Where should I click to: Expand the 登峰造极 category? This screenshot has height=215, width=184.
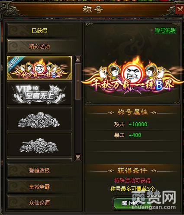click(x=39, y=170)
